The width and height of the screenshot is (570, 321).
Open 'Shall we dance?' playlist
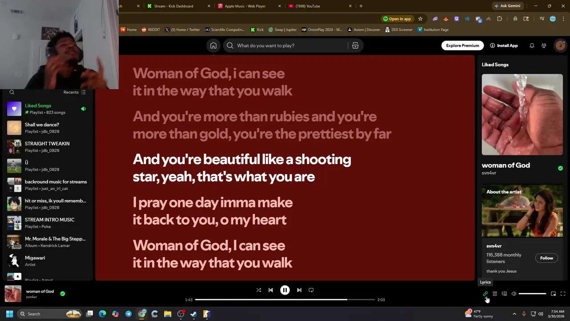click(47, 128)
